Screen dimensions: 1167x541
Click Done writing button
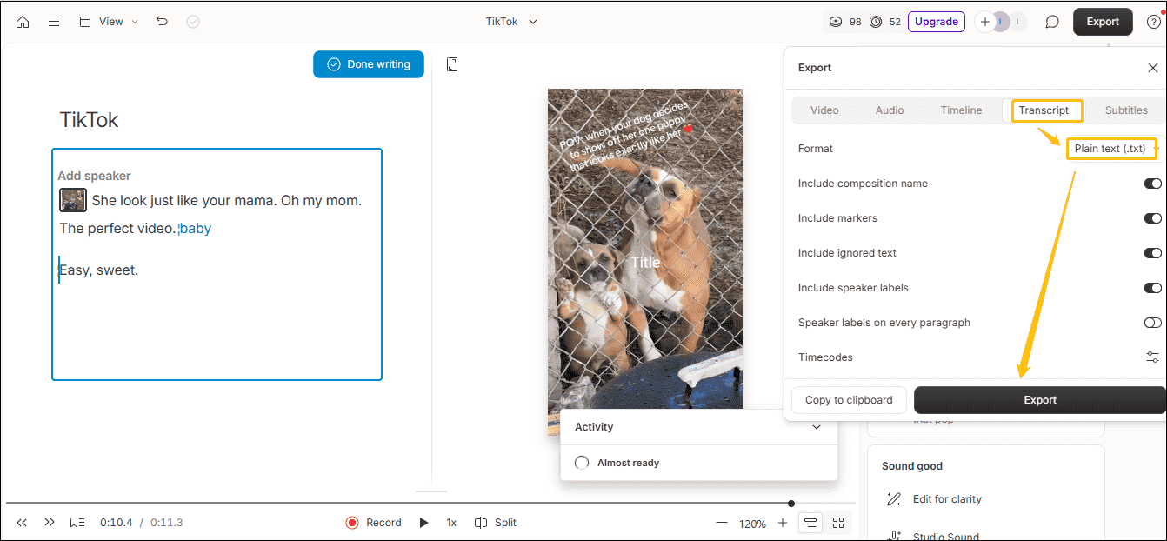(369, 64)
